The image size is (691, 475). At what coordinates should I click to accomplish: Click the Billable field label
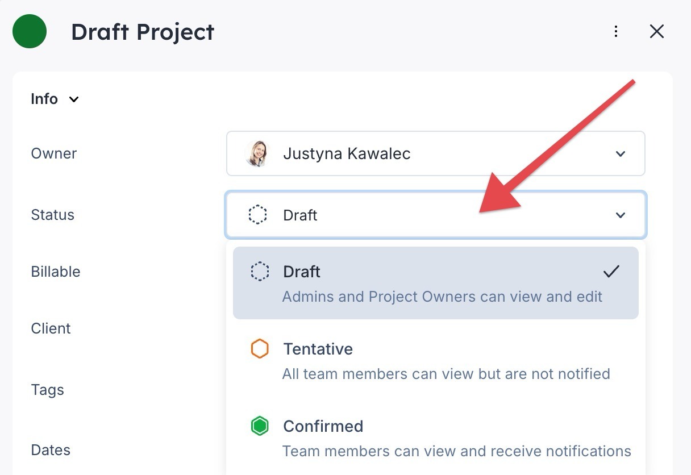pyautogui.click(x=56, y=272)
